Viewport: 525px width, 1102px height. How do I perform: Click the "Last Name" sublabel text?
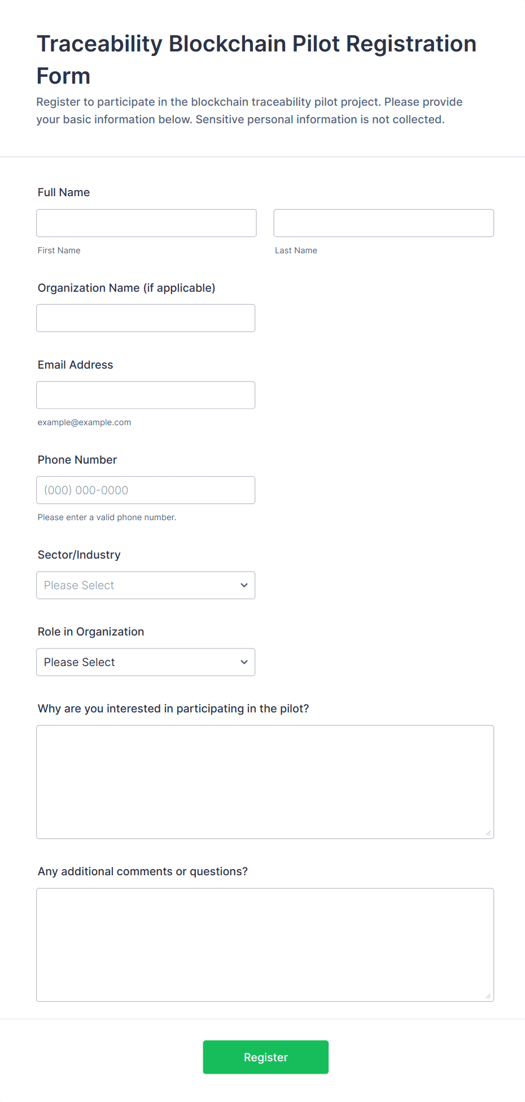296,250
